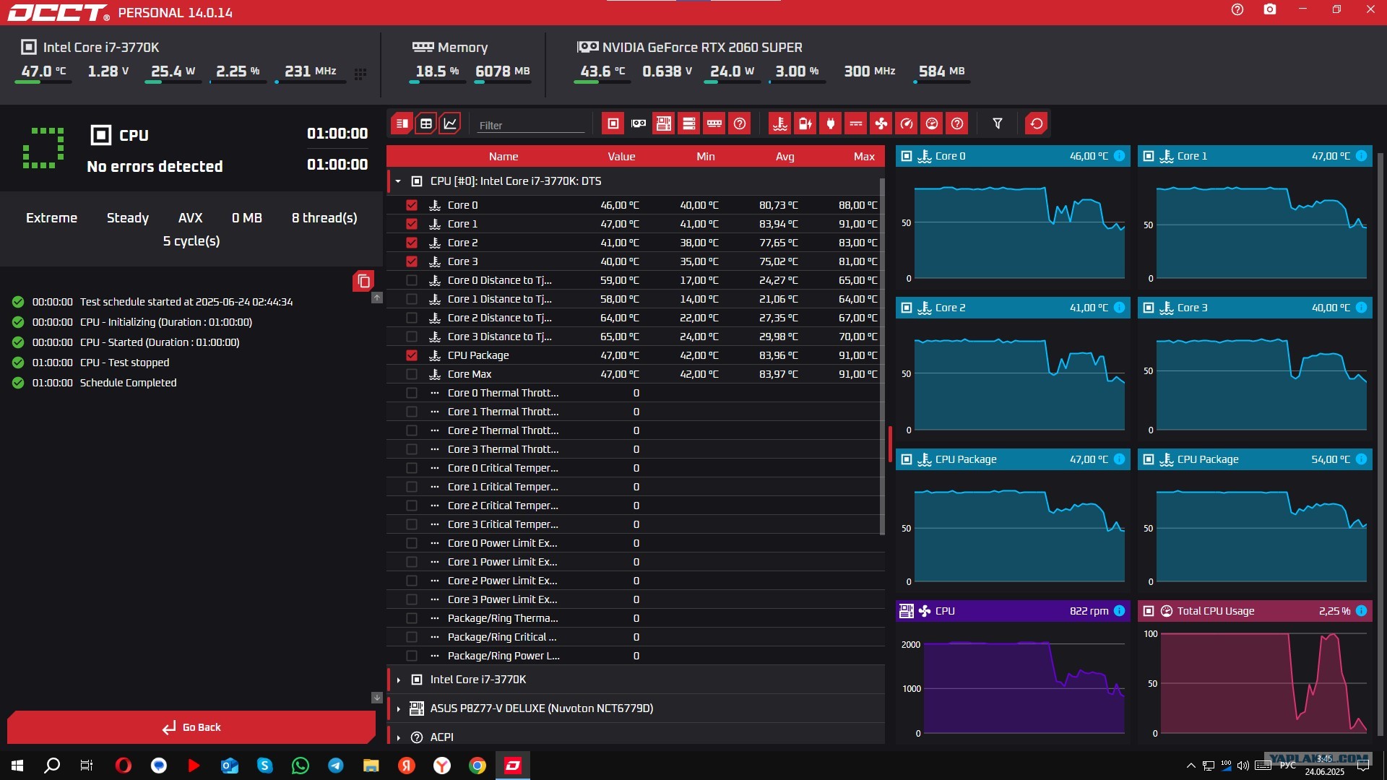This screenshot has height=780, width=1387.
Task: Uncheck the Core 0 checkbox
Action: (412, 205)
